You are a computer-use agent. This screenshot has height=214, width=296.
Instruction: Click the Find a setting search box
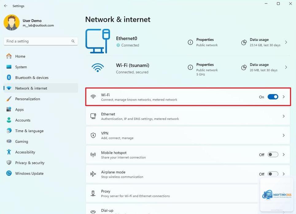[41, 41]
